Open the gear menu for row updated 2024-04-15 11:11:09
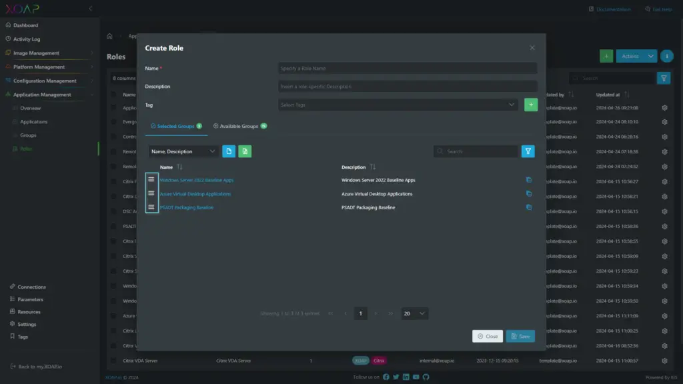683x384 pixels. (x=664, y=316)
